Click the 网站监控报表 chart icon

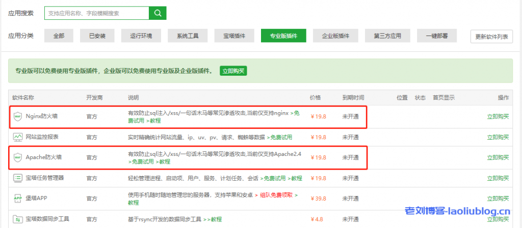point(17,137)
